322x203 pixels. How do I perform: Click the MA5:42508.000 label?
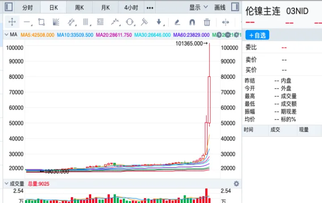pos(38,35)
